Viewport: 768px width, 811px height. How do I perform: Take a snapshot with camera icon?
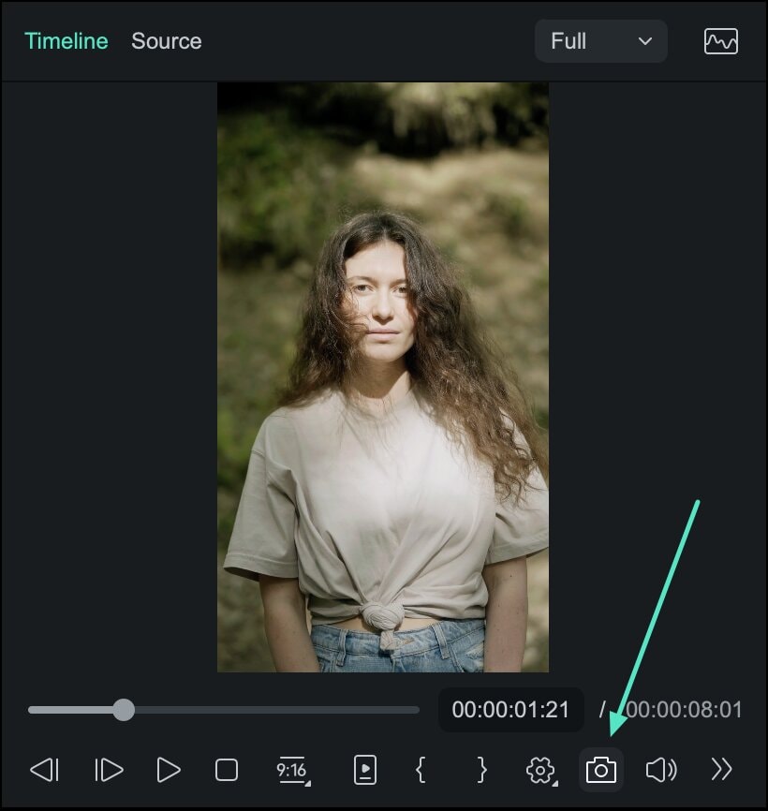(x=600, y=770)
